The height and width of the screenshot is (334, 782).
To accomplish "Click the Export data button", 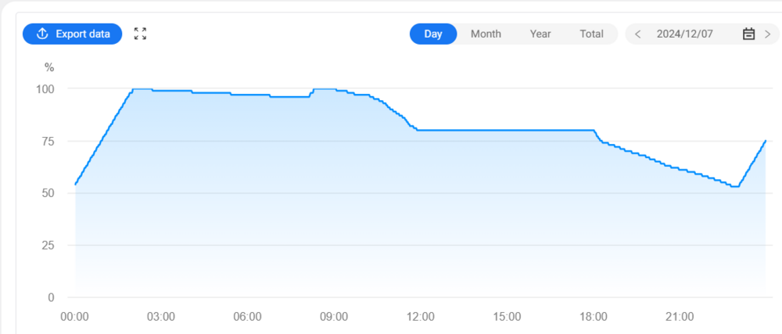I will tap(72, 34).
